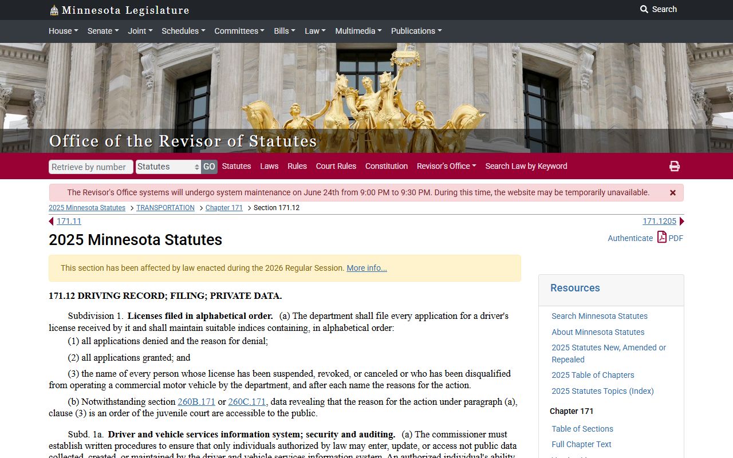Click heading 171.12 DRIVING RECORD; FILING; PRIVATE DATA

165,296
